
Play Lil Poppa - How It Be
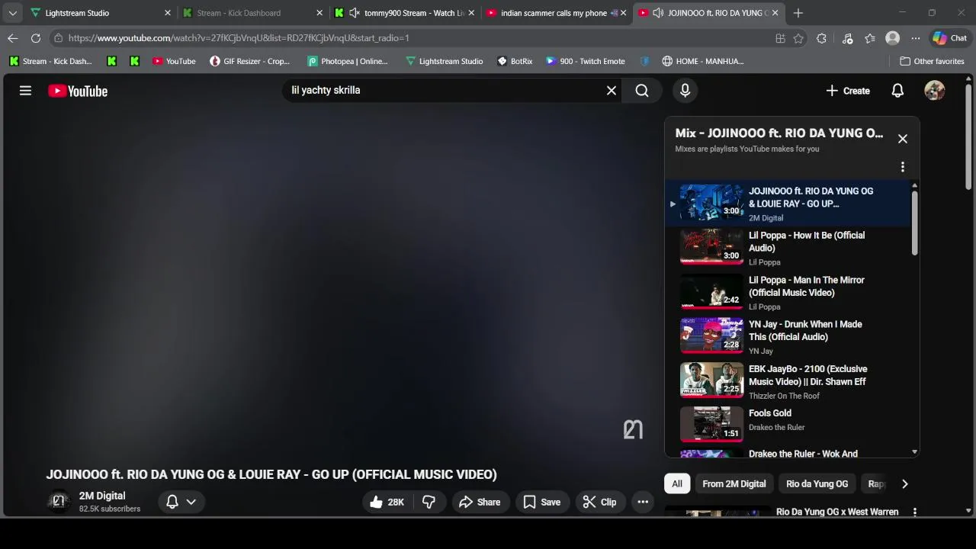(788, 248)
